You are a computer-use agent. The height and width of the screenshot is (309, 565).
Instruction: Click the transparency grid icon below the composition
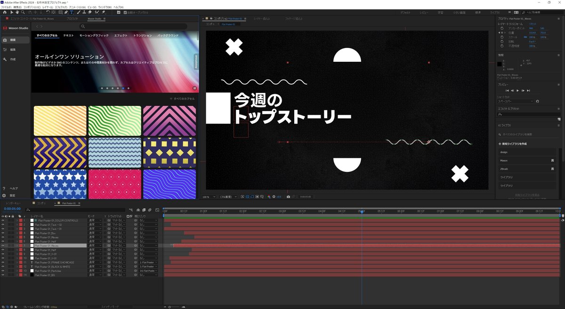(x=248, y=196)
